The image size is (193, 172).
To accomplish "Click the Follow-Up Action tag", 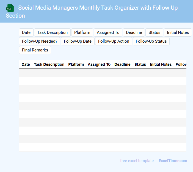I will 114,41.
